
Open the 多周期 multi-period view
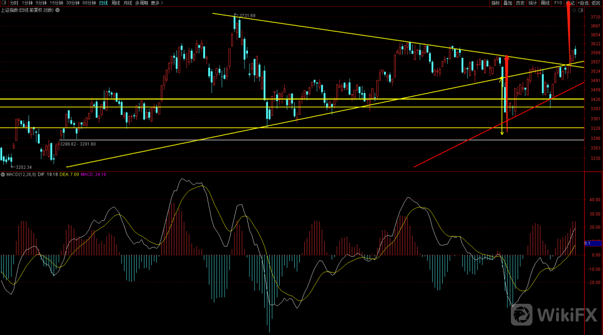point(141,3)
